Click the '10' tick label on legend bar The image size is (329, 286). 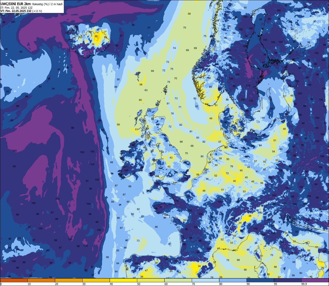pyautogui.click(x=29, y=284)
